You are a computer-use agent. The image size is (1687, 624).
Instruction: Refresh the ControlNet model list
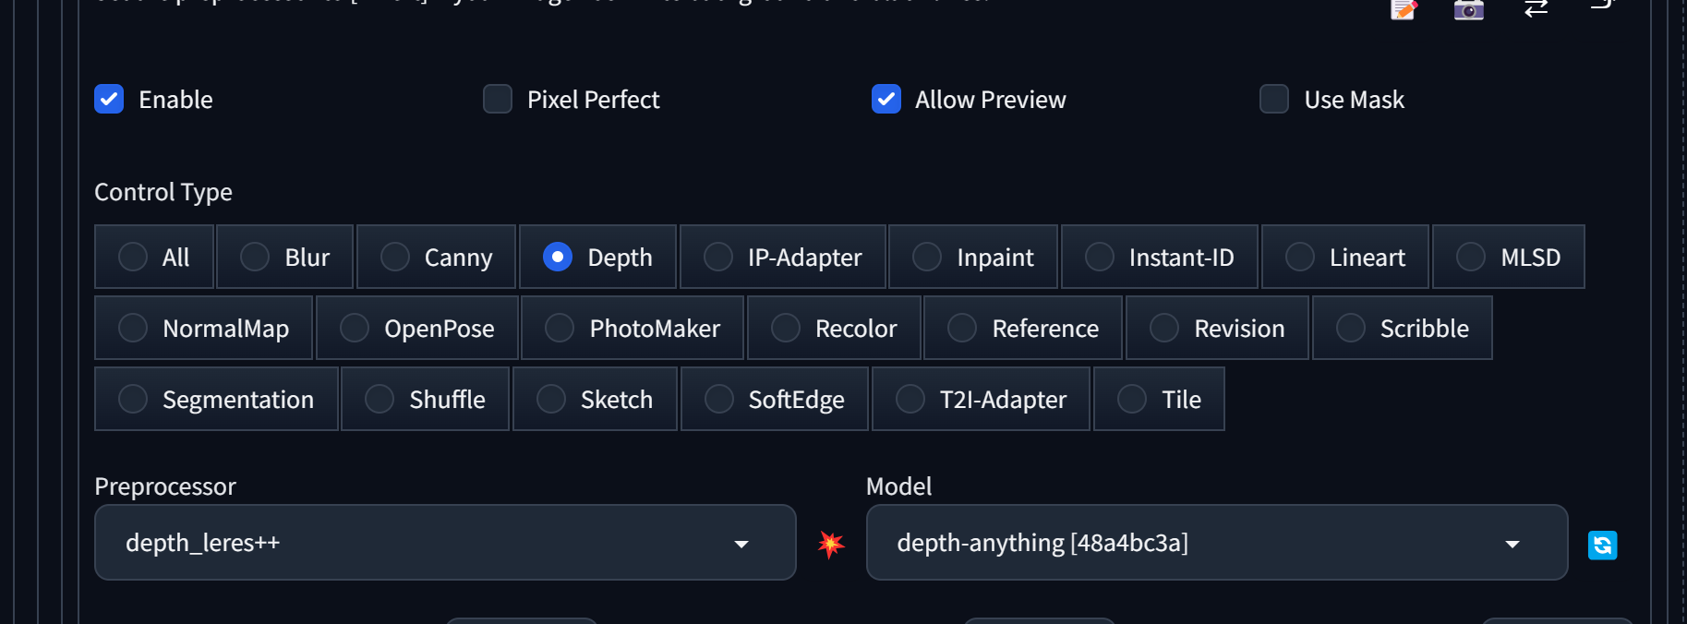[1603, 545]
